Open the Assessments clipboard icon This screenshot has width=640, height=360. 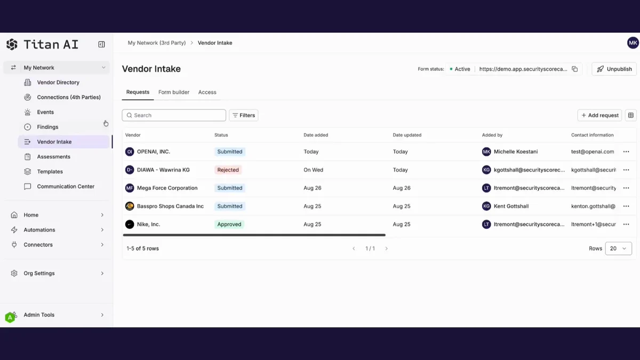coord(28,157)
